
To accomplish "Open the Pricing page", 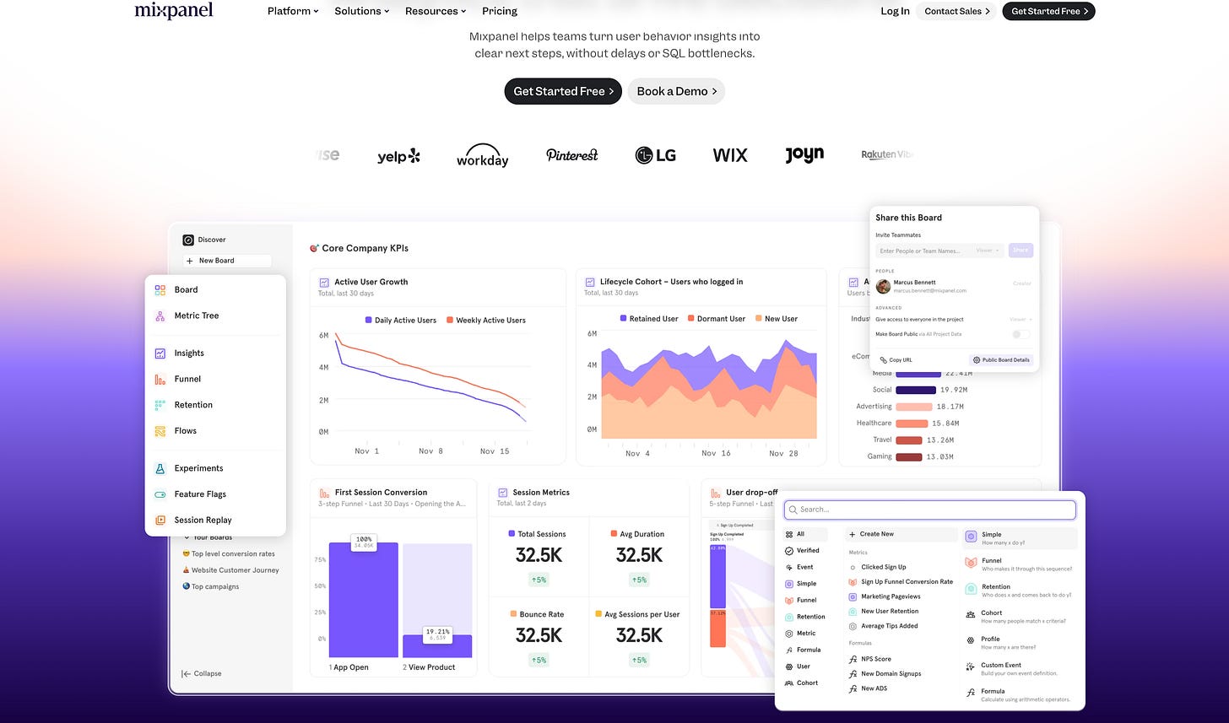I will (500, 11).
